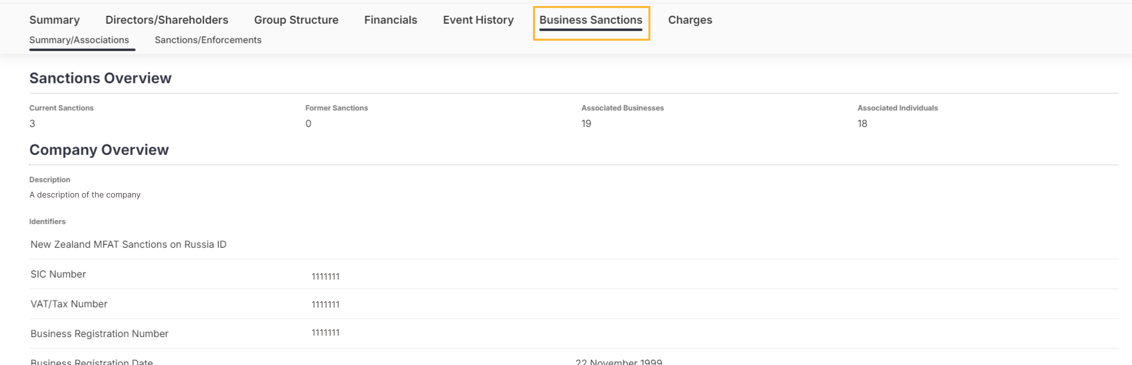Click the Business Sanctions tab
Screen dimensions: 1132x365
[591, 20]
